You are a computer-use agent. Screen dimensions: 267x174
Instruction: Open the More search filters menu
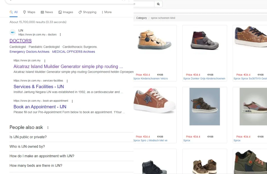[x=107, y=12]
